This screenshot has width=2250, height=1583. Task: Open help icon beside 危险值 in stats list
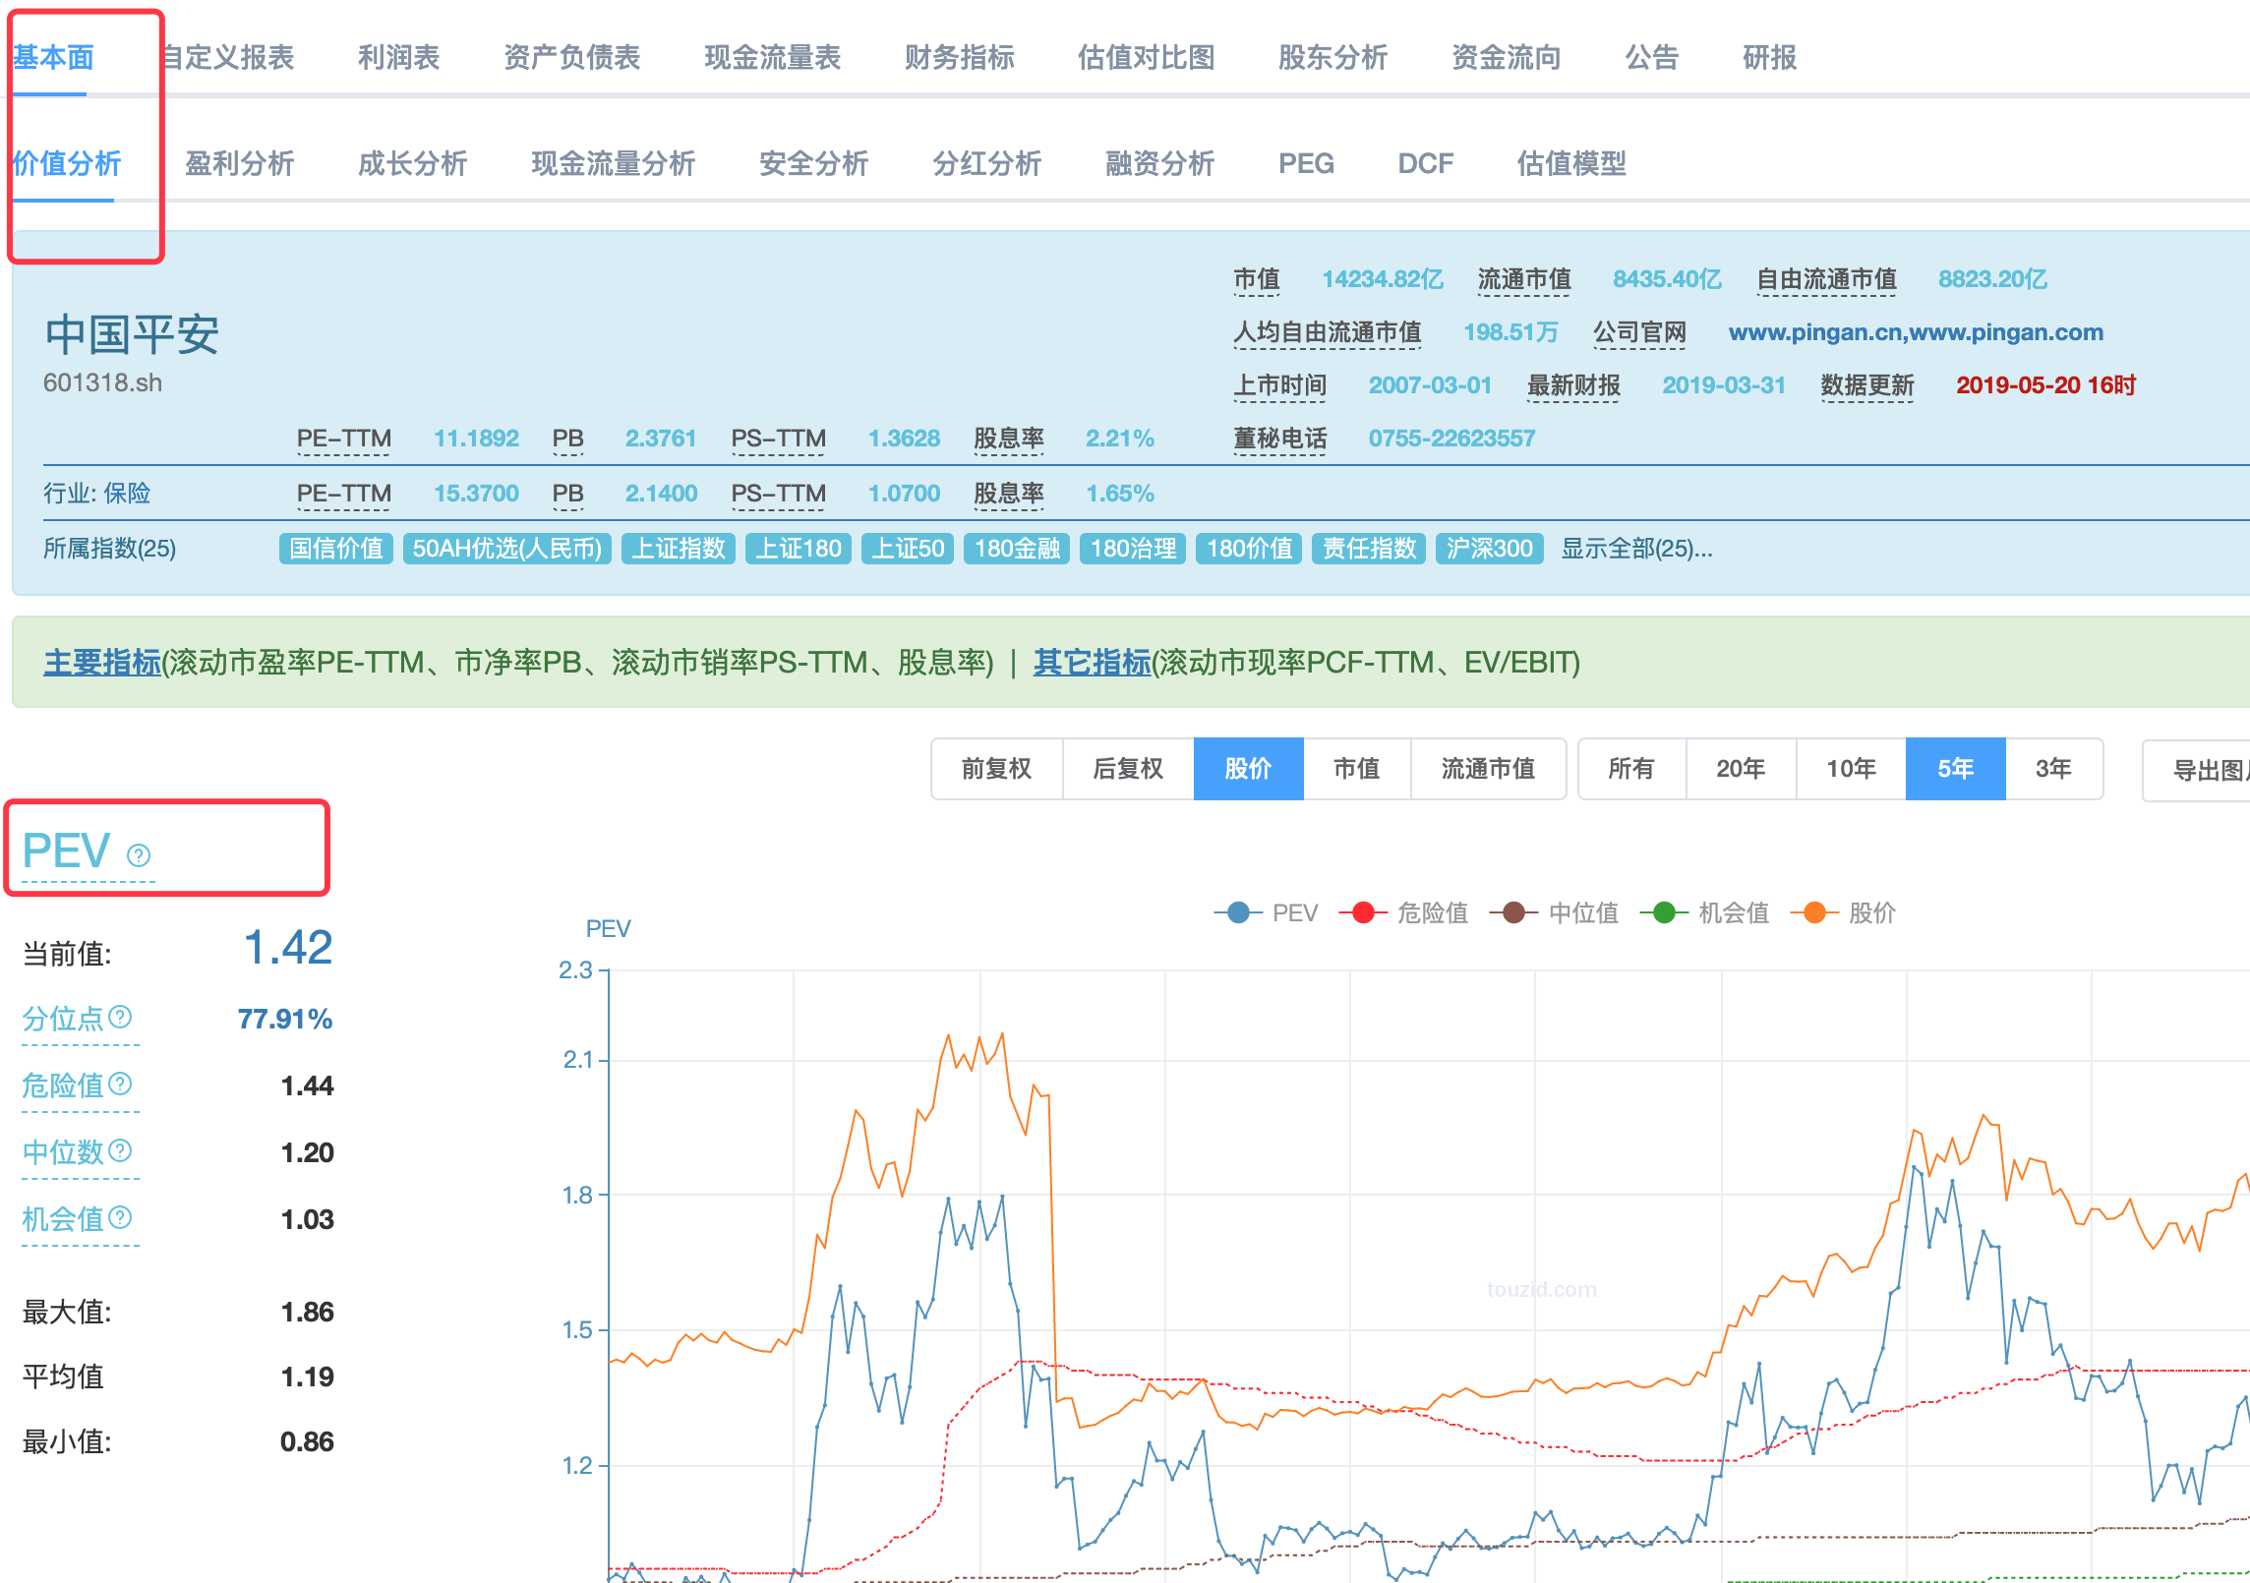point(120,1084)
